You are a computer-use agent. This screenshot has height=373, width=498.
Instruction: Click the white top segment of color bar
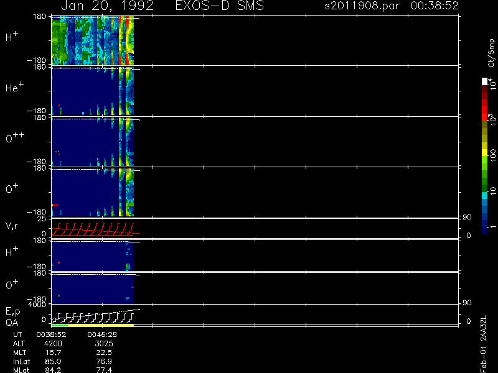click(x=485, y=81)
